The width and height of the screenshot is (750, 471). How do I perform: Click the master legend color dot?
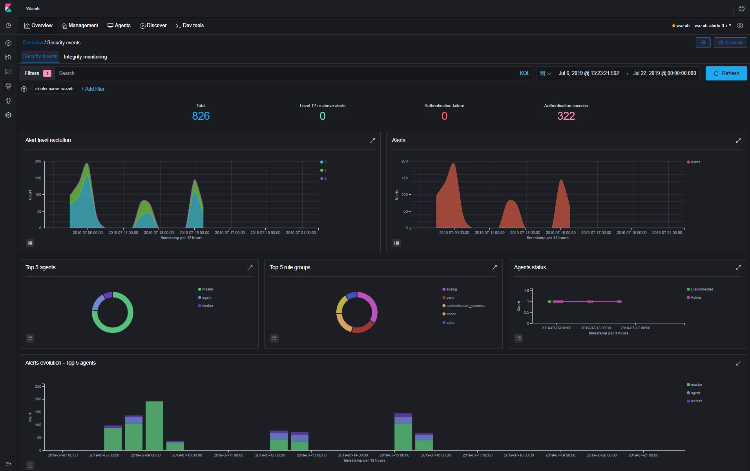click(199, 289)
